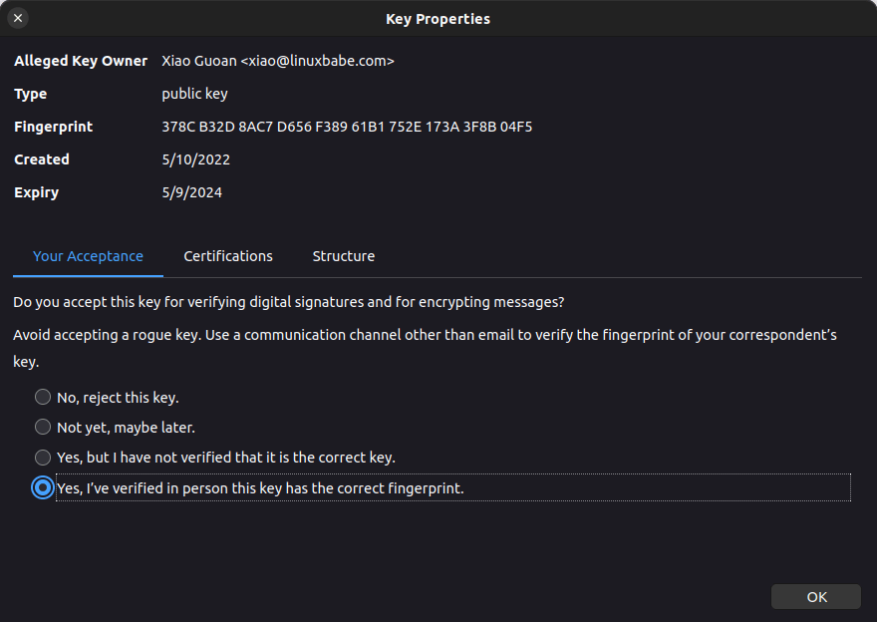Select 'No, reject this key' option
Viewport: 877px width, 622px height.
click(43, 397)
